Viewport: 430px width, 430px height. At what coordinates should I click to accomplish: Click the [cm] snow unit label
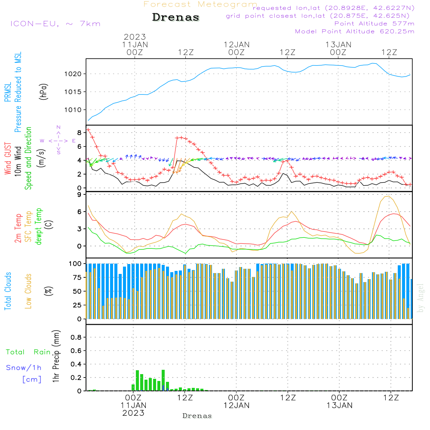pos(32,380)
